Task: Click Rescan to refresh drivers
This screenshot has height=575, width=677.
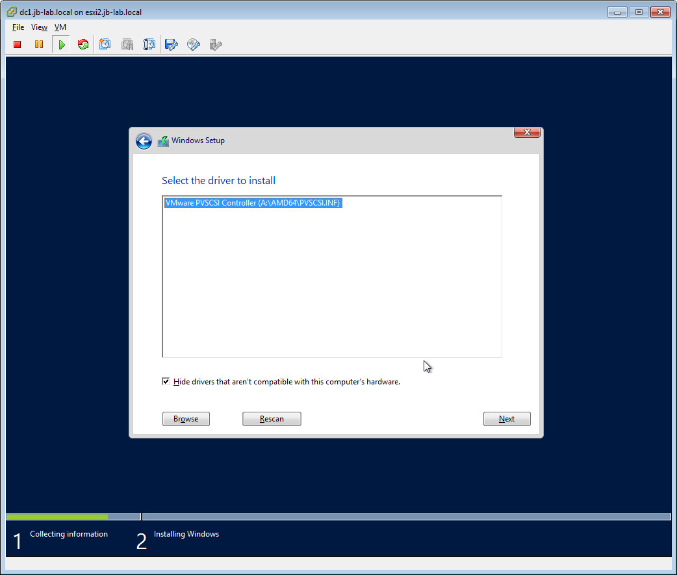Action: [x=272, y=419]
